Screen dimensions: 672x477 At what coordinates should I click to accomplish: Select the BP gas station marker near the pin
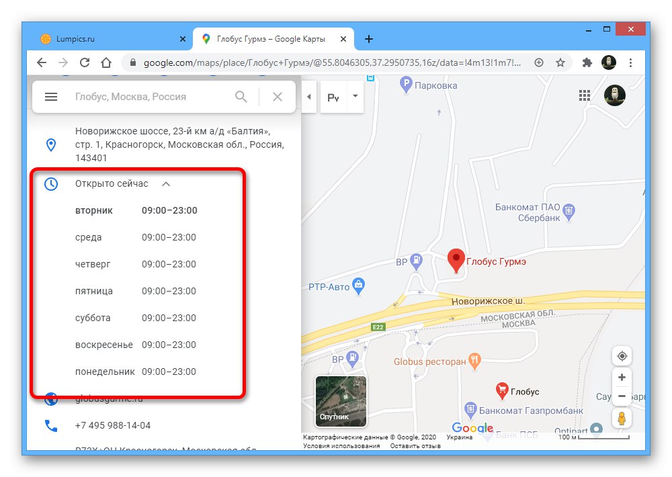[416, 262]
